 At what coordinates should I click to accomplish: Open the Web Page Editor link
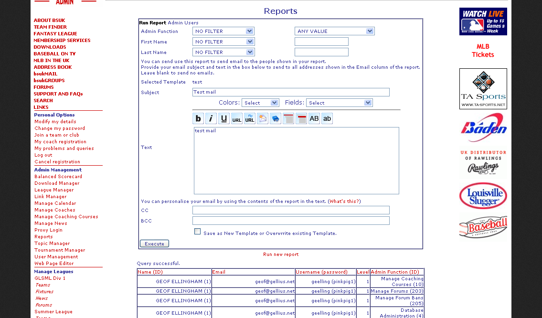54,264
